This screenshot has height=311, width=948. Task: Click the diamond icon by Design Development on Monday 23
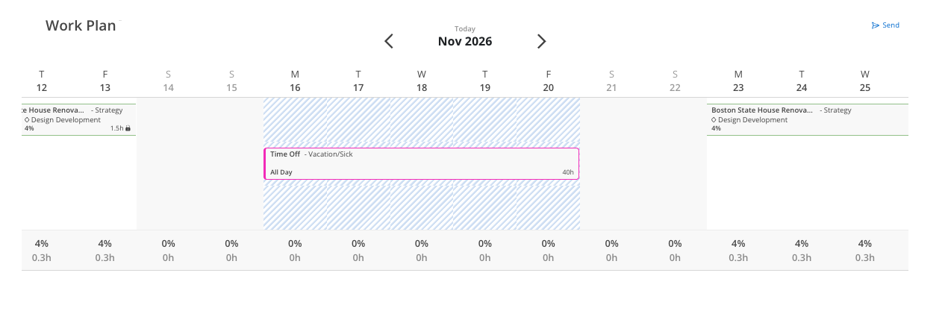point(714,120)
